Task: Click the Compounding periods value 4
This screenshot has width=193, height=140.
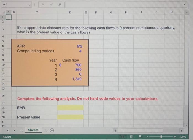Action: pyautogui.click(x=81, y=51)
